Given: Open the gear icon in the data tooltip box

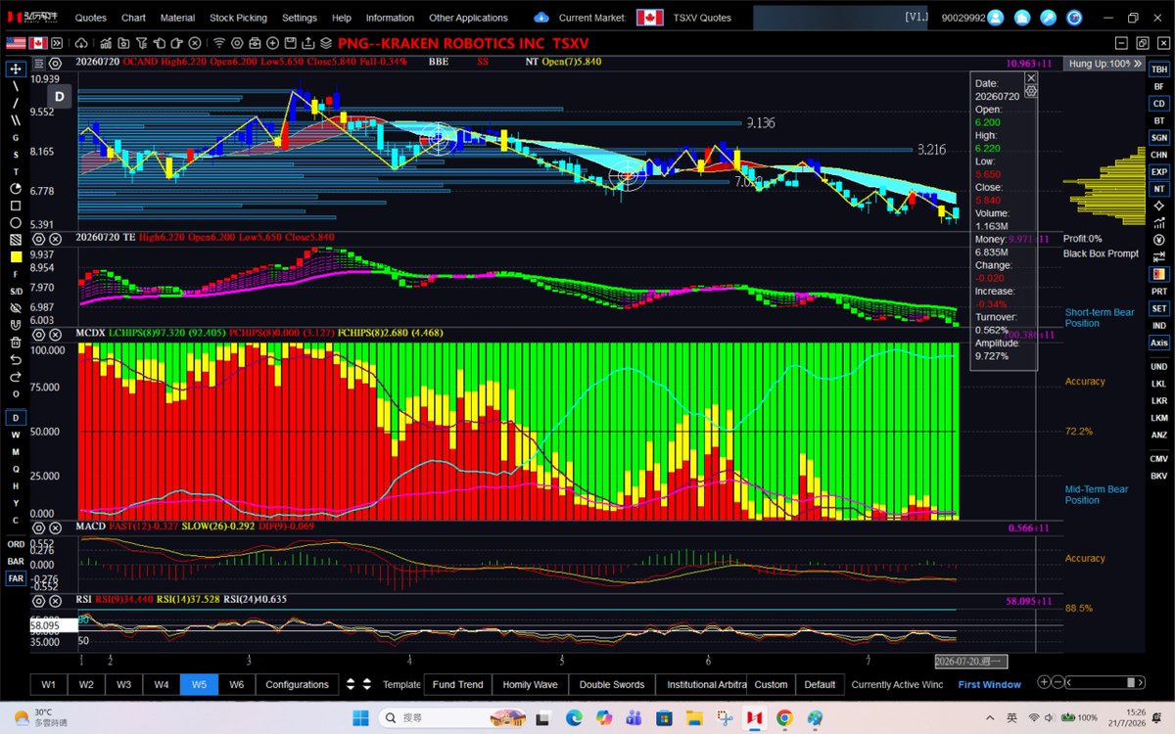Looking at the screenshot, I should [1030, 90].
